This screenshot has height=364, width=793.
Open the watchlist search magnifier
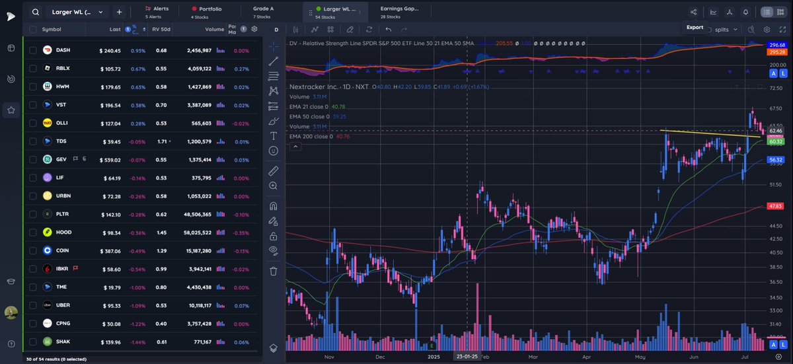(35, 12)
